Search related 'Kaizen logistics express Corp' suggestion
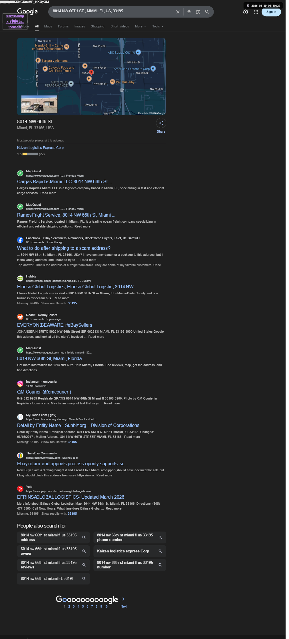 pos(130,551)
